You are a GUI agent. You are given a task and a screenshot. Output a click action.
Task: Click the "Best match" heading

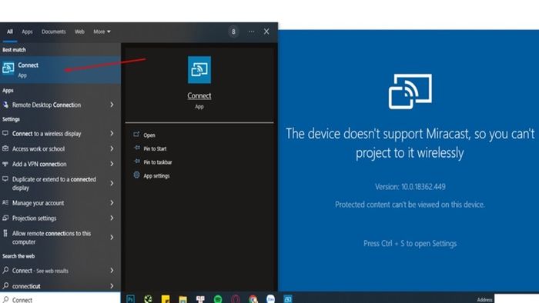click(14, 50)
